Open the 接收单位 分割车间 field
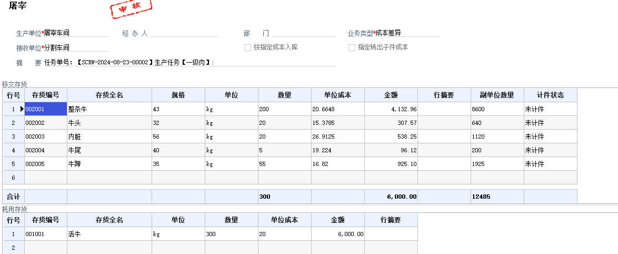Screen dimensions: 618x254 (x=76, y=48)
